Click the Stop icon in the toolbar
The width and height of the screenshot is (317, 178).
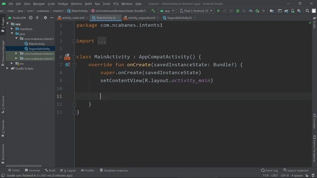(x=264, y=11)
